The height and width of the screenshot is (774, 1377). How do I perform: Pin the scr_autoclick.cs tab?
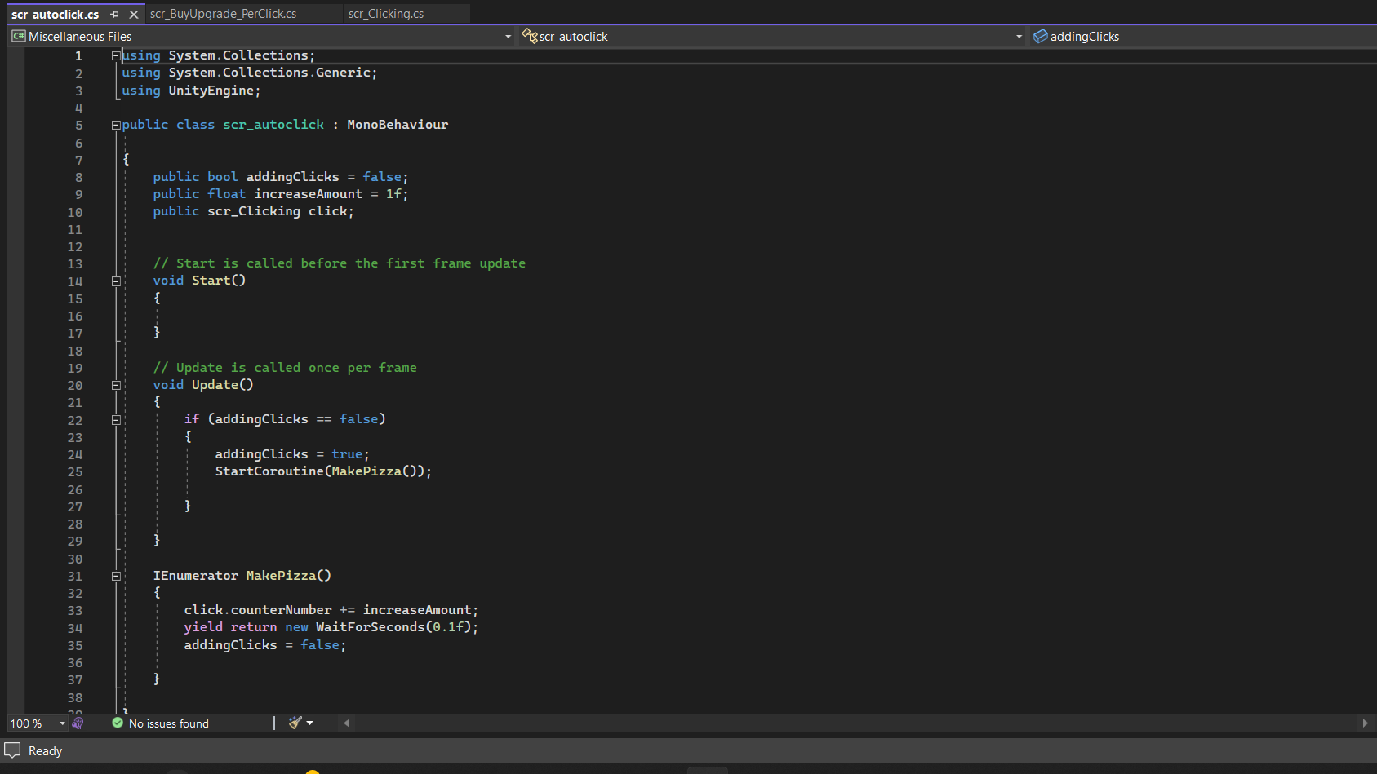(x=114, y=15)
